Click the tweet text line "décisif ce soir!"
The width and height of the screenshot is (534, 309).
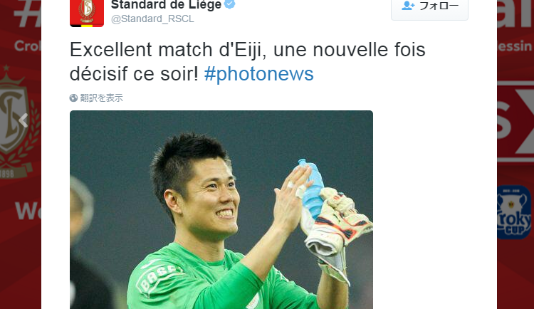click(x=134, y=73)
